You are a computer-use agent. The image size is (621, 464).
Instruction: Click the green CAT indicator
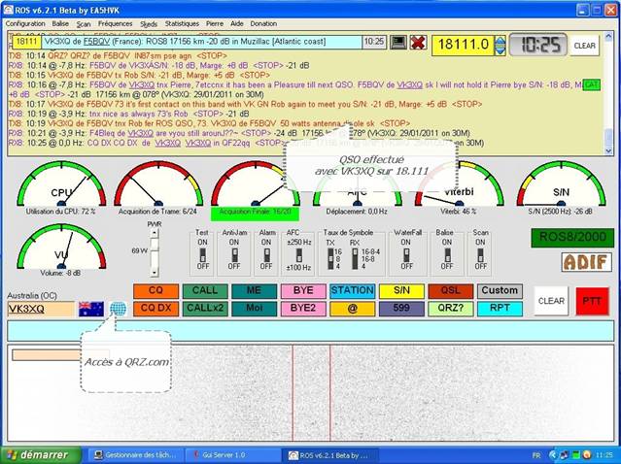coord(591,84)
